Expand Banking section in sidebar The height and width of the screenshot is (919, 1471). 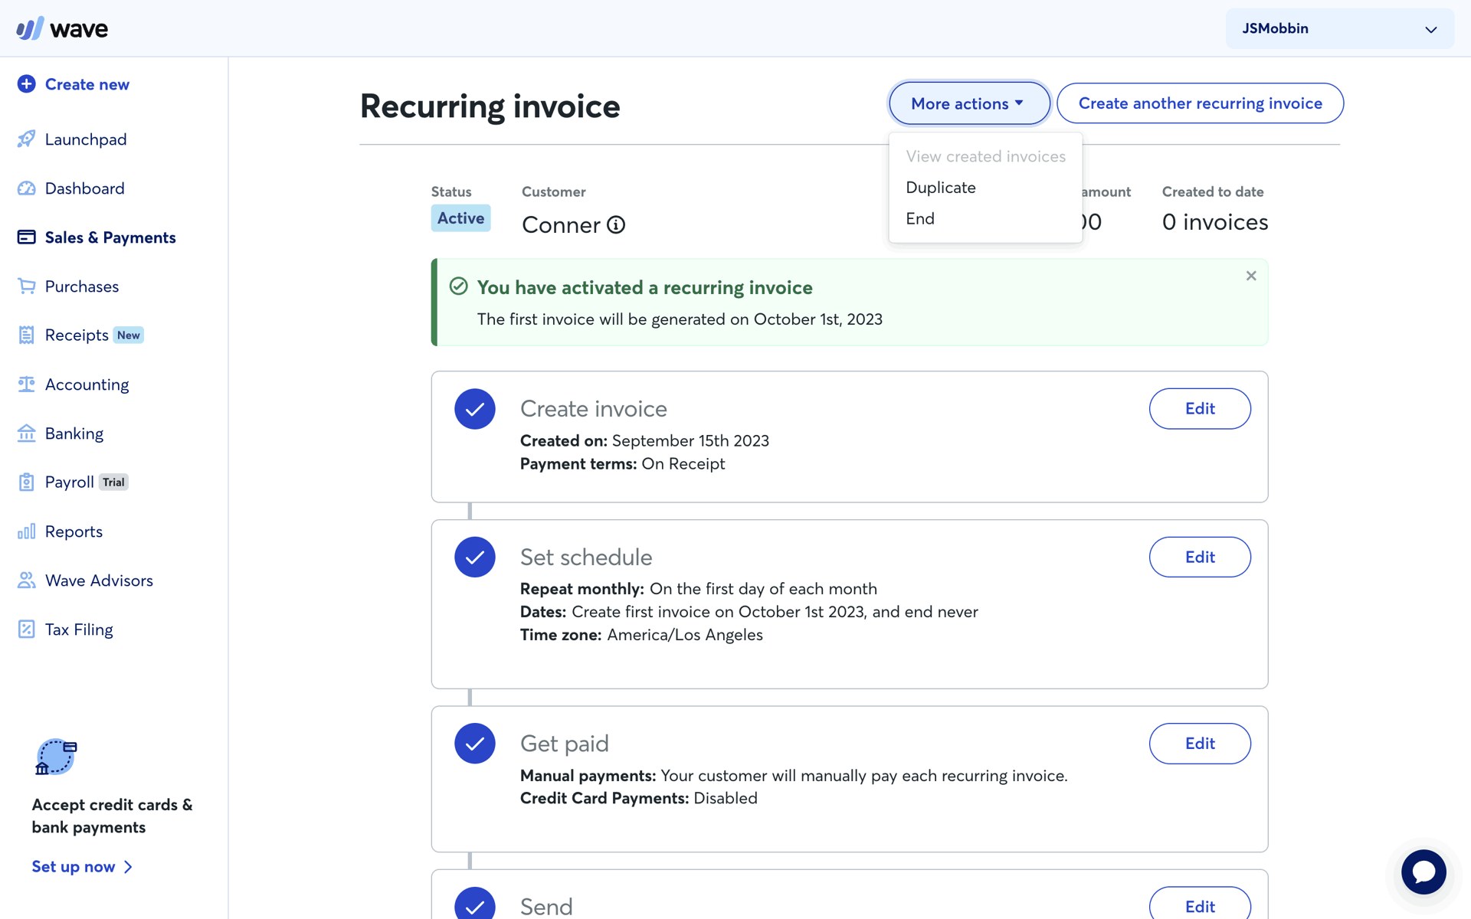click(74, 433)
